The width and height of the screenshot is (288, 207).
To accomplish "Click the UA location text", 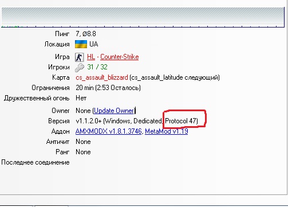I will click(x=94, y=44).
